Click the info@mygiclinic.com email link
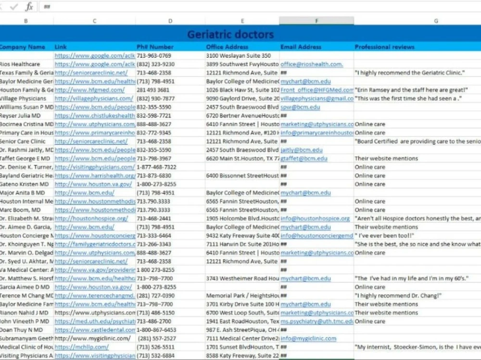 (x=308, y=338)
